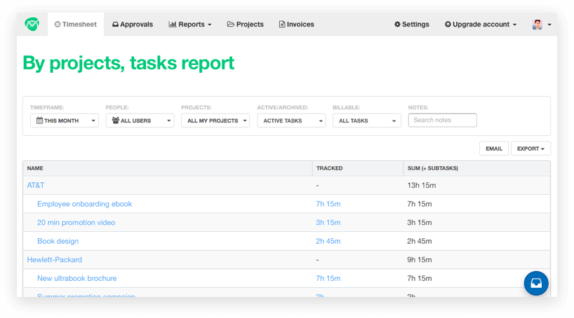The height and width of the screenshot is (318, 574).
Task: Open the Active Tasks filter dropdown
Action: coord(291,120)
